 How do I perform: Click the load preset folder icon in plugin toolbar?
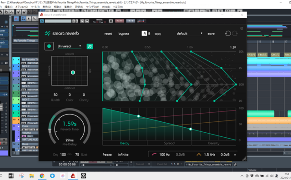pyautogui.click(x=82, y=21)
